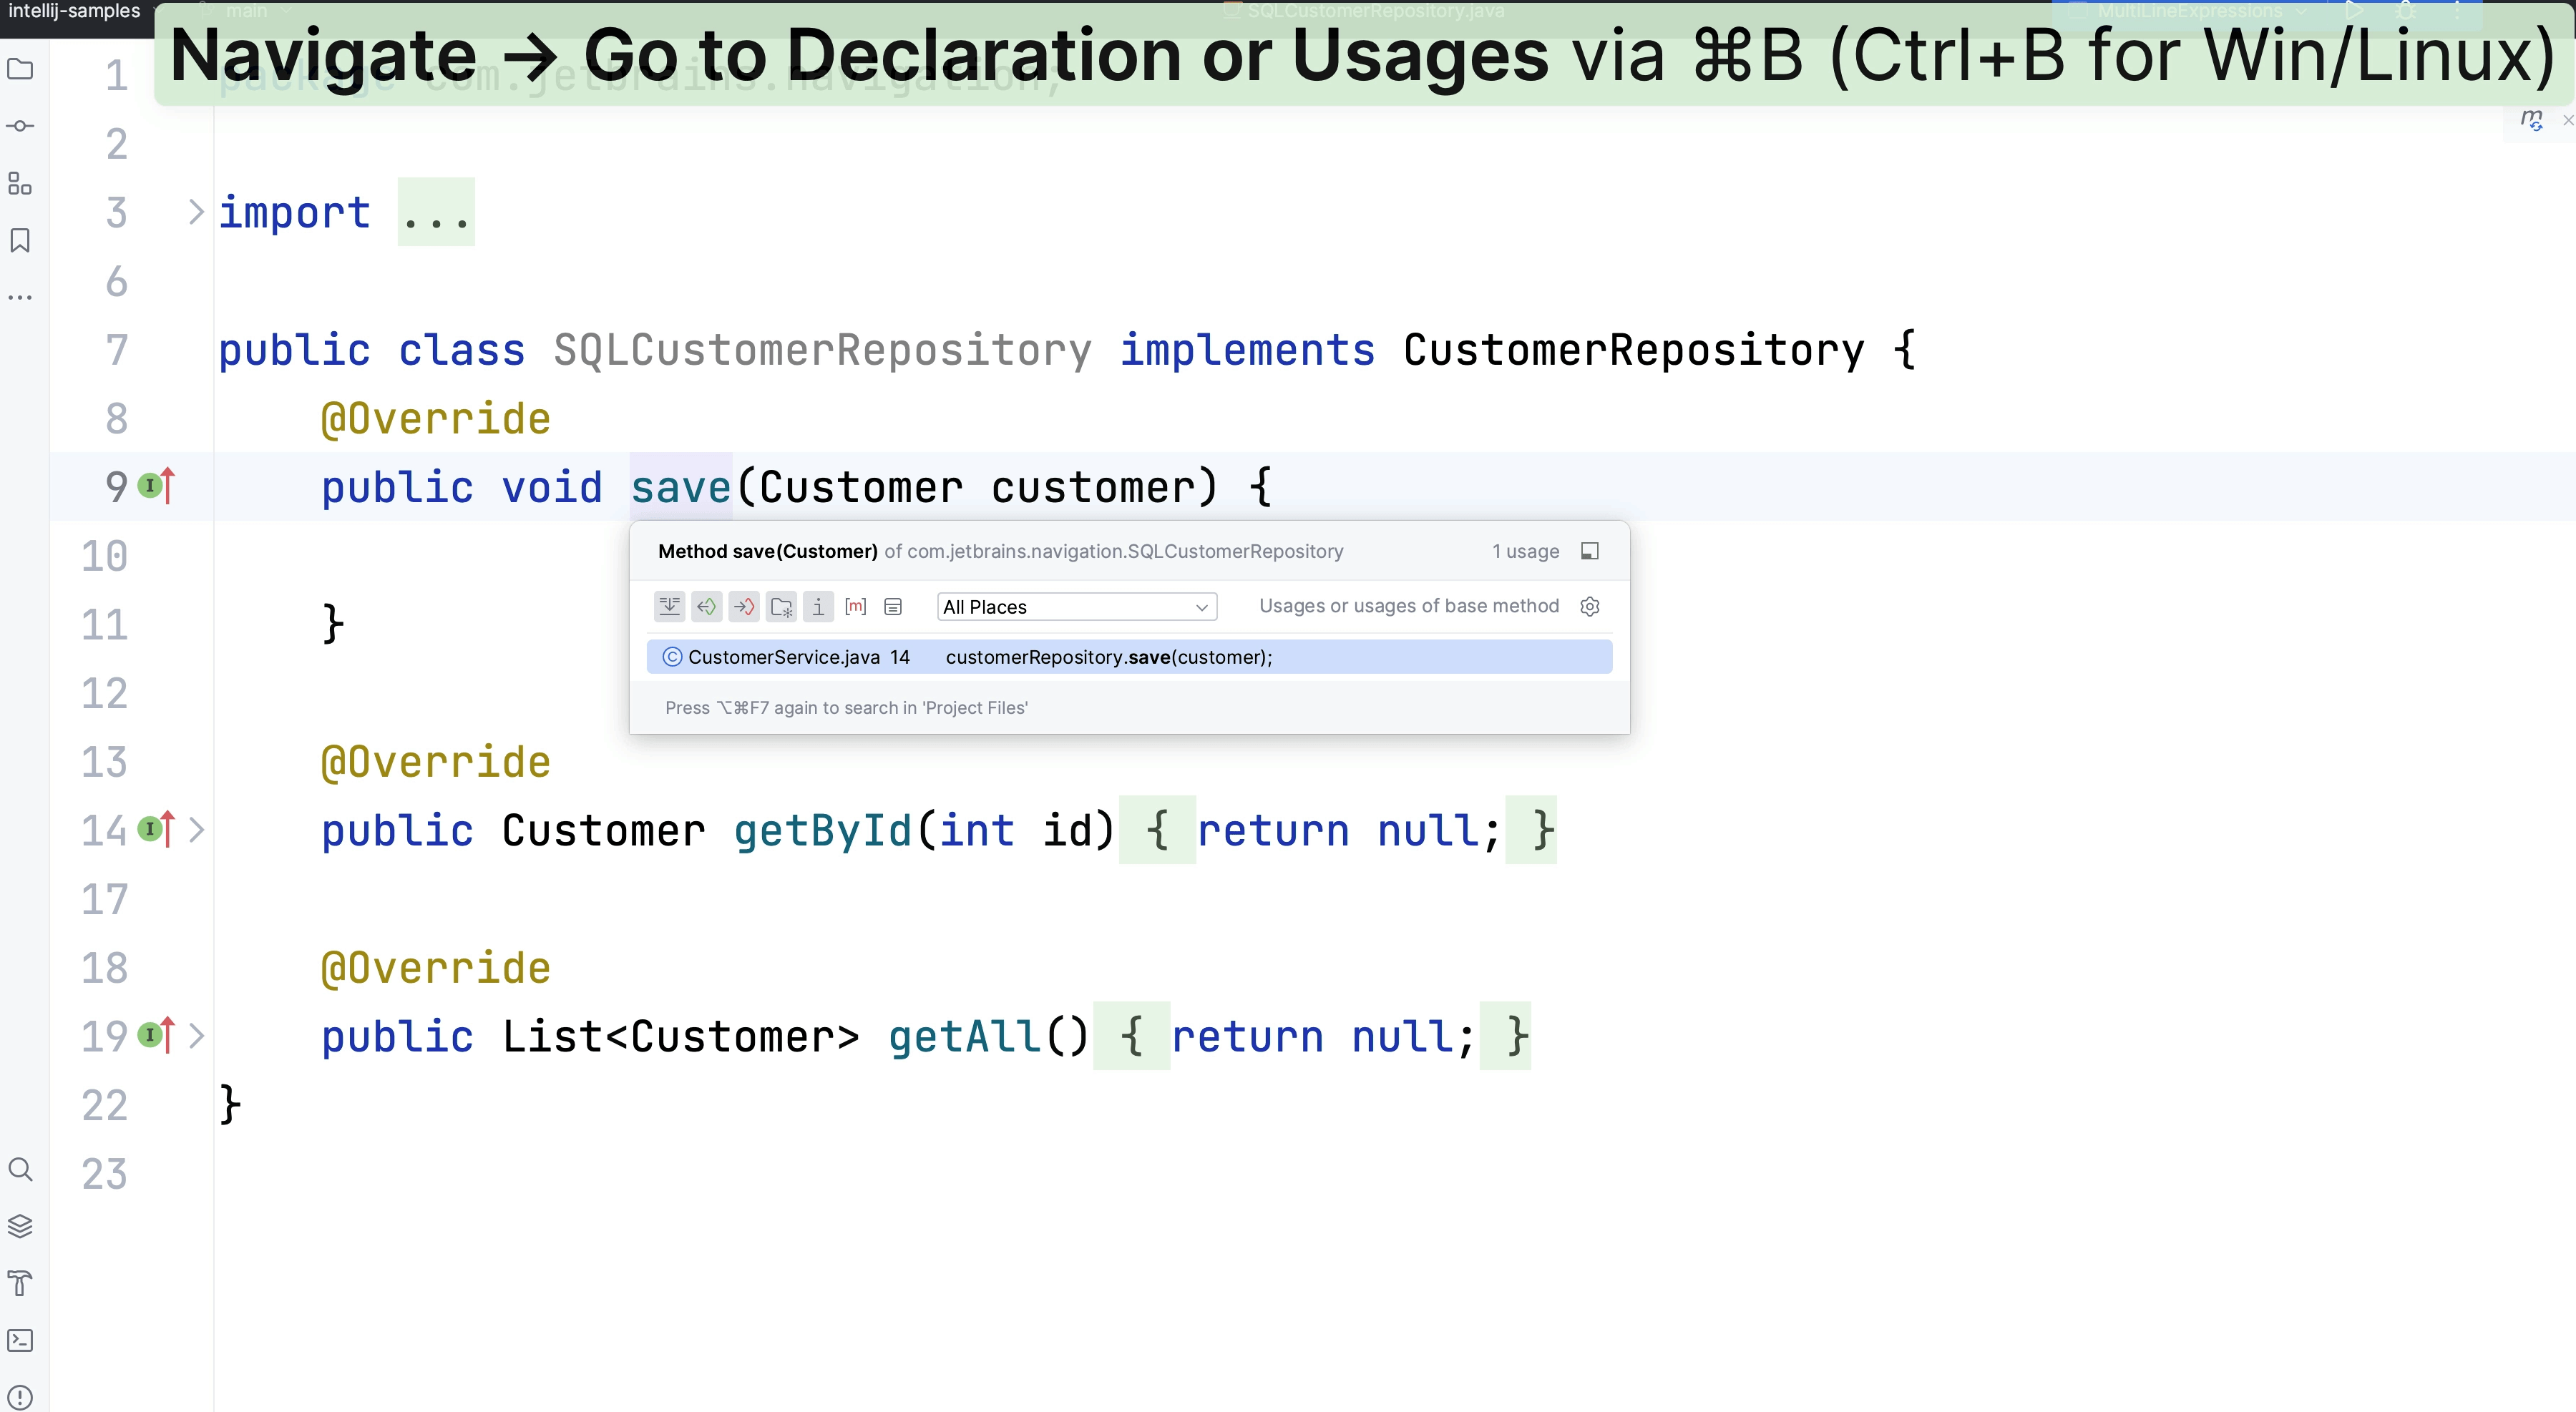The width and height of the screenshot is (2576, 1412).
Task: Open the Problems tool window icon
Action: pyautogui.click(x=21, y=1397)
